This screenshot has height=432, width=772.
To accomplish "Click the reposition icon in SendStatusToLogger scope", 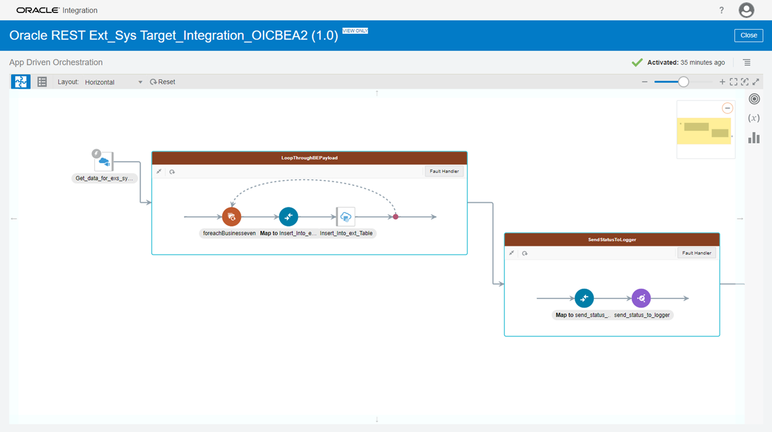I will click(525, 253).
